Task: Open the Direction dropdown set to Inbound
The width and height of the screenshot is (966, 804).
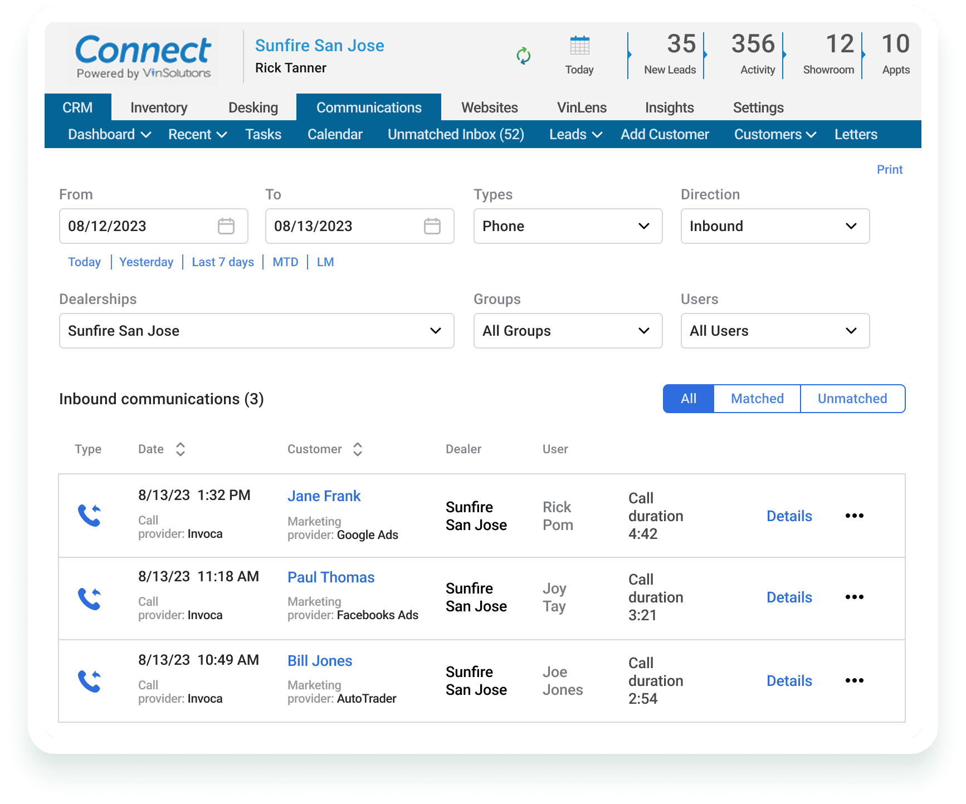Action: (x=774, y=226)
